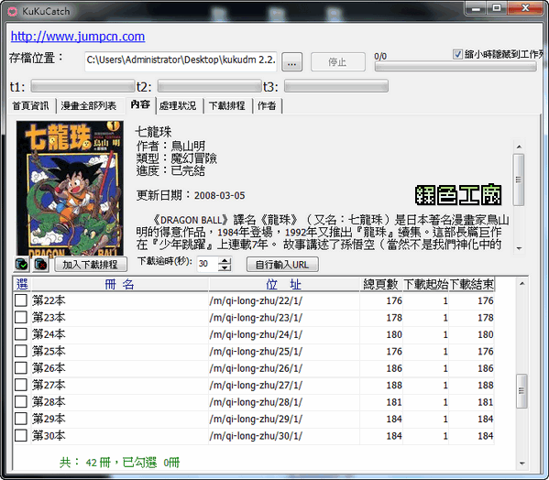Sort by 位址 column header

click(284, 284)
